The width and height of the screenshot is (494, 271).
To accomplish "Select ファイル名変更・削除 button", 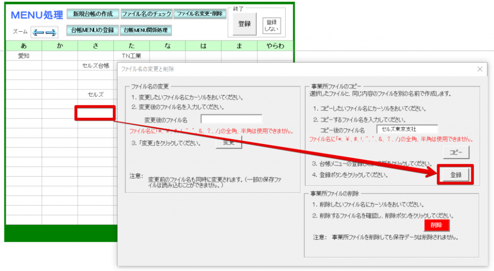I will coord(200,14).
